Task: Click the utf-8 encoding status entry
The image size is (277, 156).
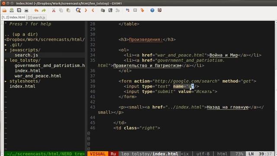Action: click(203, 154)
